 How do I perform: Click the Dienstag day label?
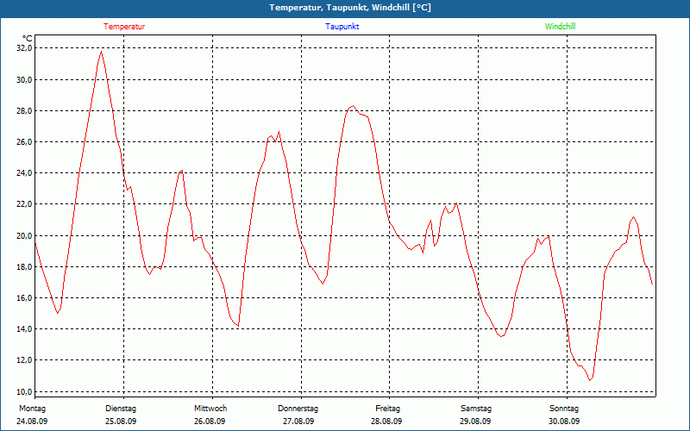click(121, 409)
